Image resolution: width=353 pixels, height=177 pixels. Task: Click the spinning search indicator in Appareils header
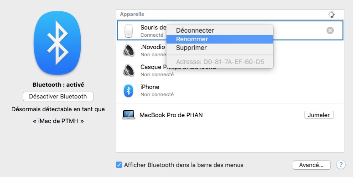click(x=332, y=15)
